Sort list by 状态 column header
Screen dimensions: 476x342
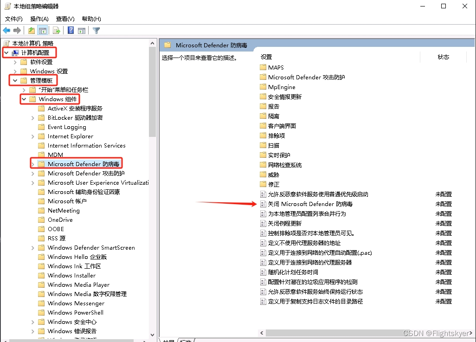[443, 57]
